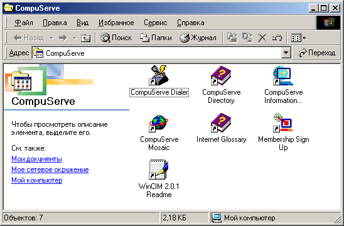
Task: Click the Переход go button
Action: [317, 53]
